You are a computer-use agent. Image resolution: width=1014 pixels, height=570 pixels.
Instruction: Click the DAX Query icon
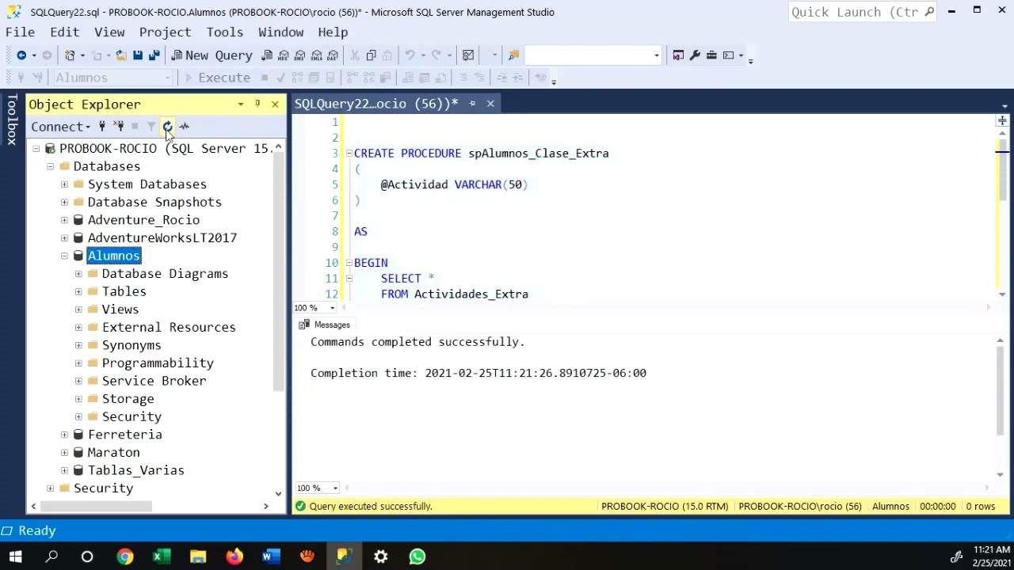click(x=334, y=55)
